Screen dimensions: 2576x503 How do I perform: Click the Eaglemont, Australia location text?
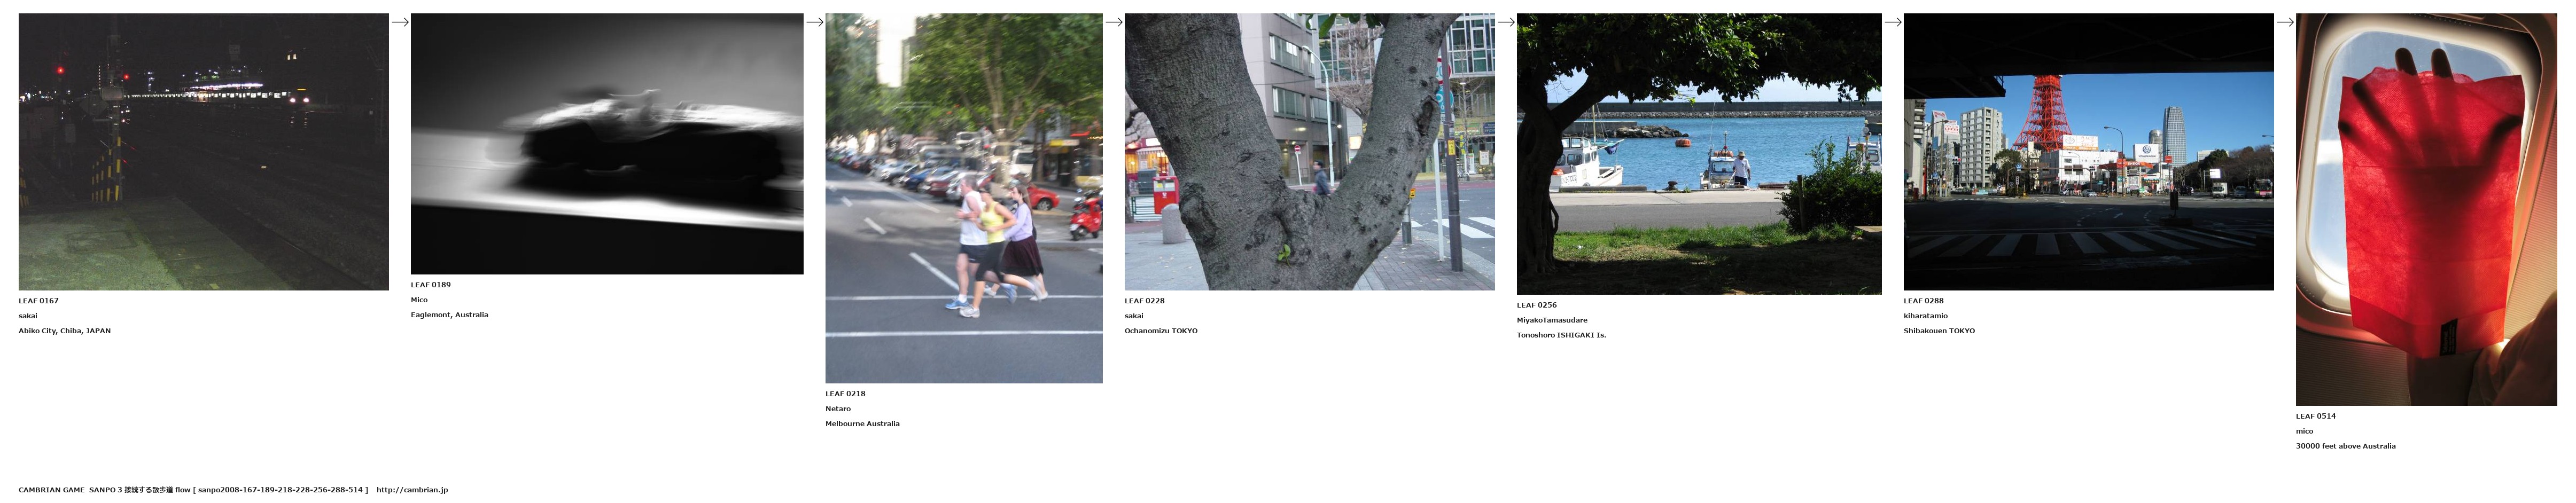[450, 315]
